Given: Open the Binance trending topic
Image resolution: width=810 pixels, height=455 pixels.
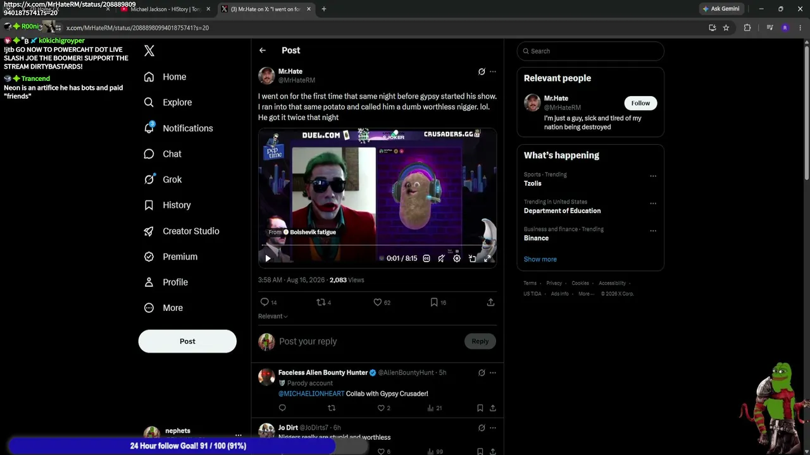Looking at the screenshot, I should pyautogui.click(x=536, y=238).
